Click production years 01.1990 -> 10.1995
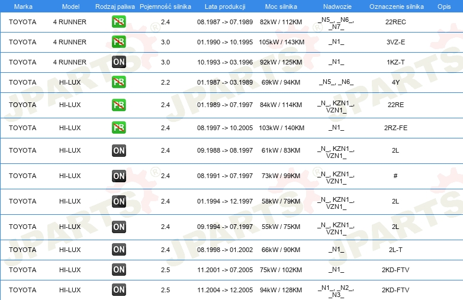This screenshot has height=300, width=463. pyautogui.click(x=225, y=42)
